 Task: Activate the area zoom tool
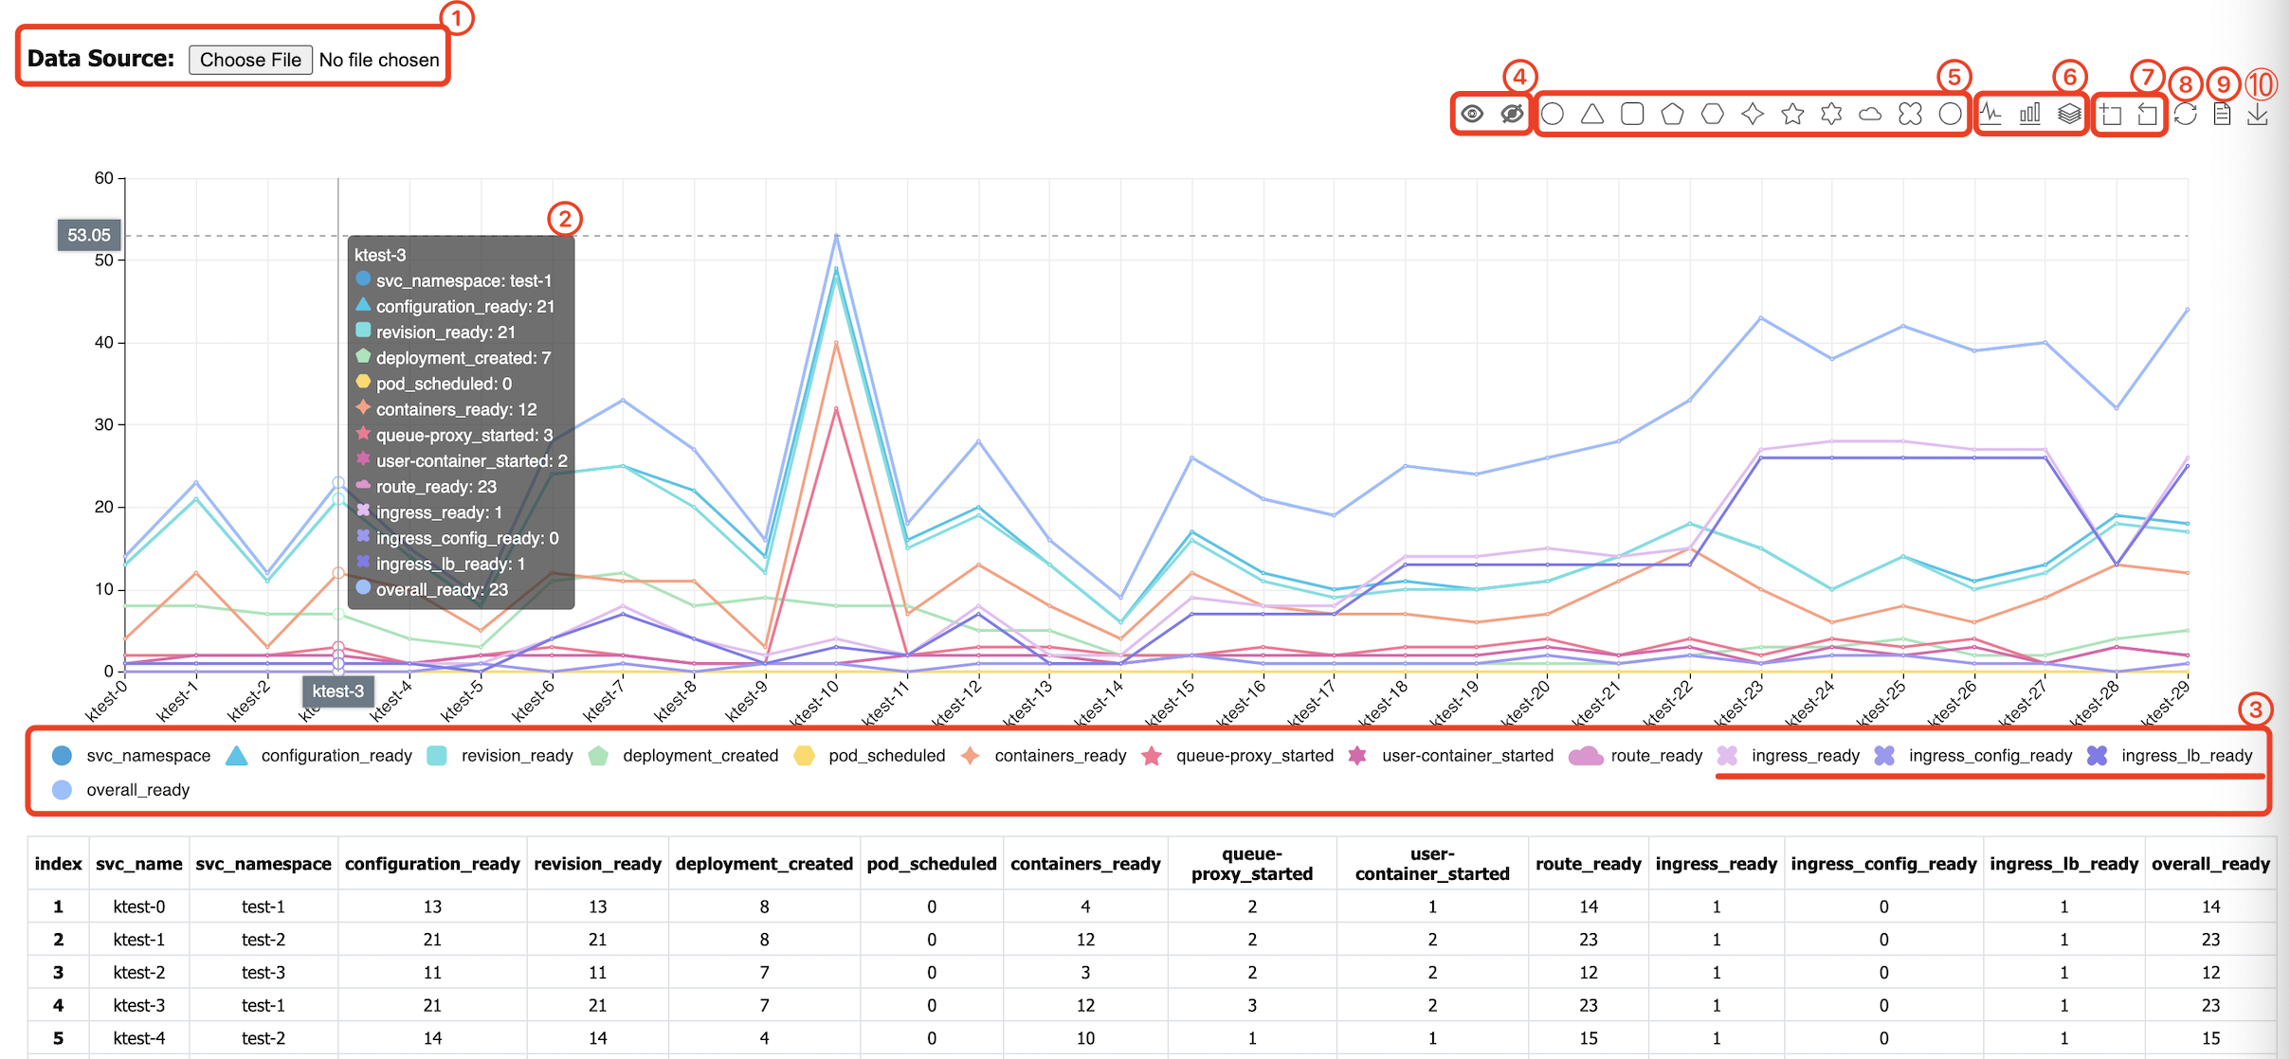tap(2111, 115)
